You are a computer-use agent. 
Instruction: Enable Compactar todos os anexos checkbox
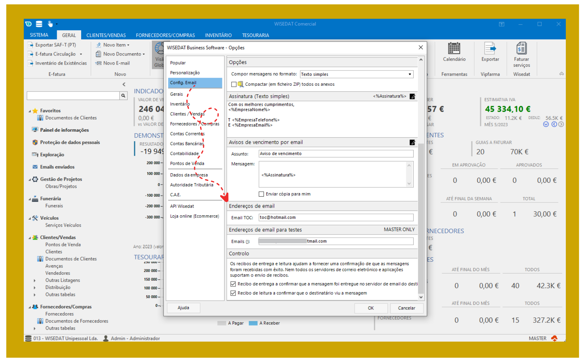234,84
